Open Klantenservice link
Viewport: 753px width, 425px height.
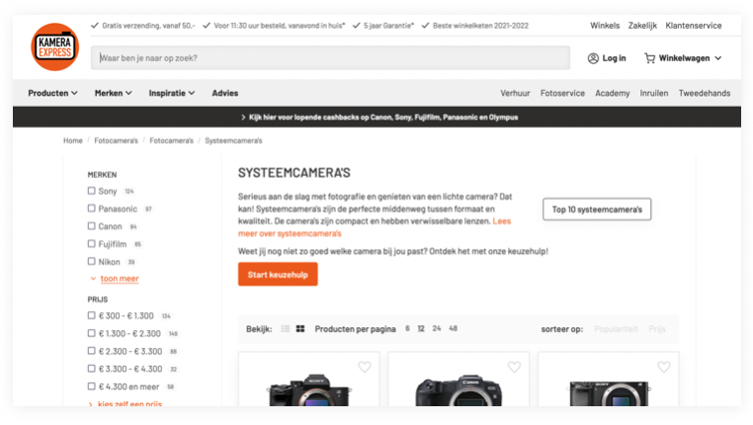click(x=693, y=26)
